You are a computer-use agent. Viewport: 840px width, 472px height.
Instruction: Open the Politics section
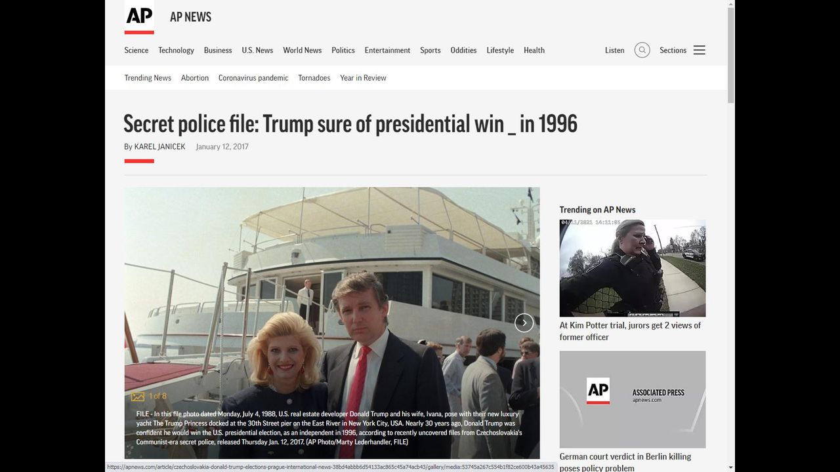pos(343,50)
